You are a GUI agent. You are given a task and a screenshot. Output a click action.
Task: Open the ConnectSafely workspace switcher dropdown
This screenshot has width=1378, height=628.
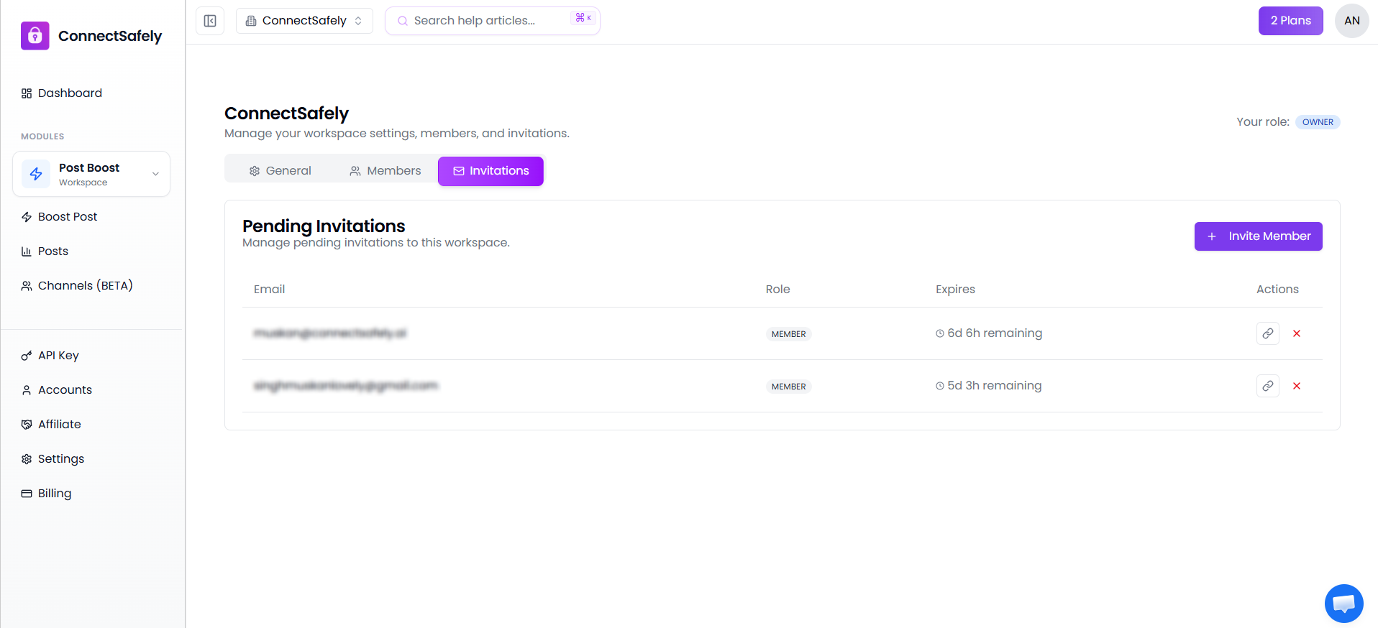[304, 21]
